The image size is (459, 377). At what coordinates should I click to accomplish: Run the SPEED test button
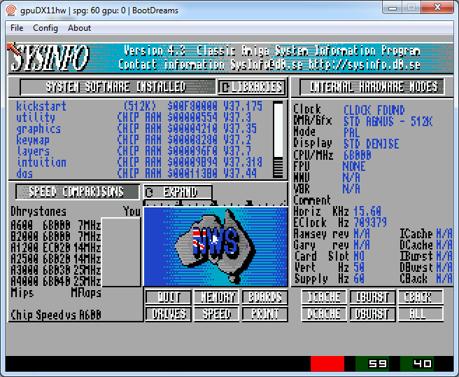pyautogui.click(x=217, y=314)
